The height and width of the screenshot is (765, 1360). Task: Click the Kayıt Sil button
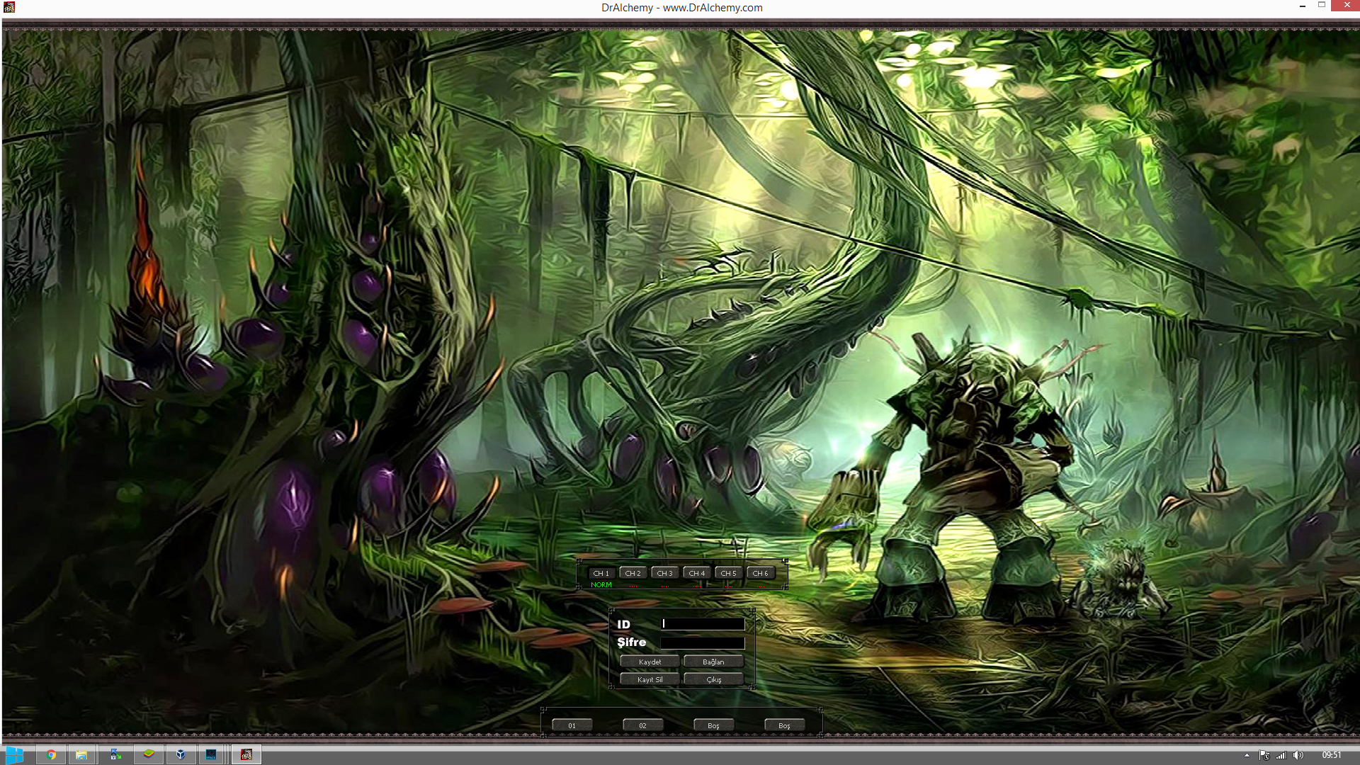pyautogui.click(x=650, y=679)
